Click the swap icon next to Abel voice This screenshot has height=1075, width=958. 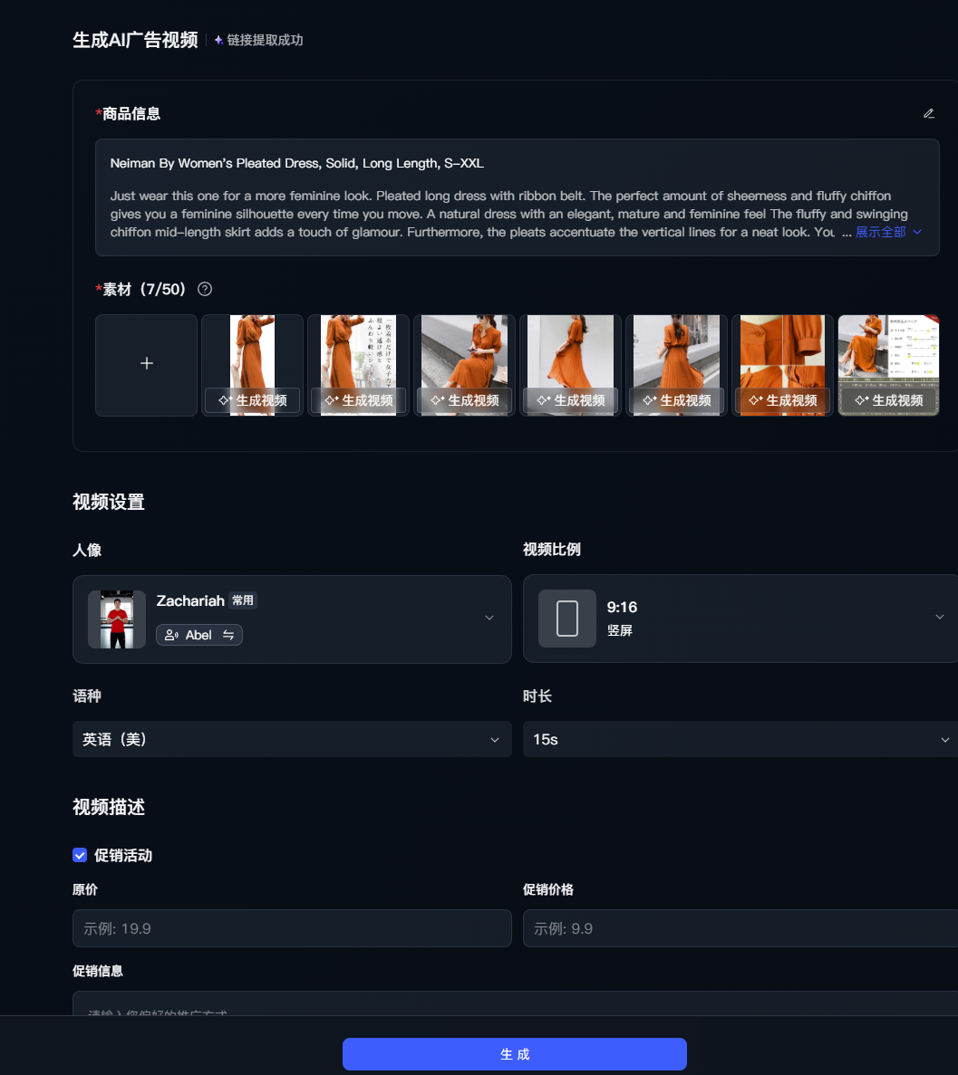point(228,635)
